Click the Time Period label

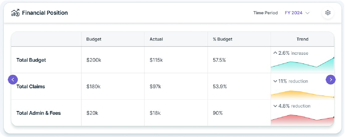point(265,13)
